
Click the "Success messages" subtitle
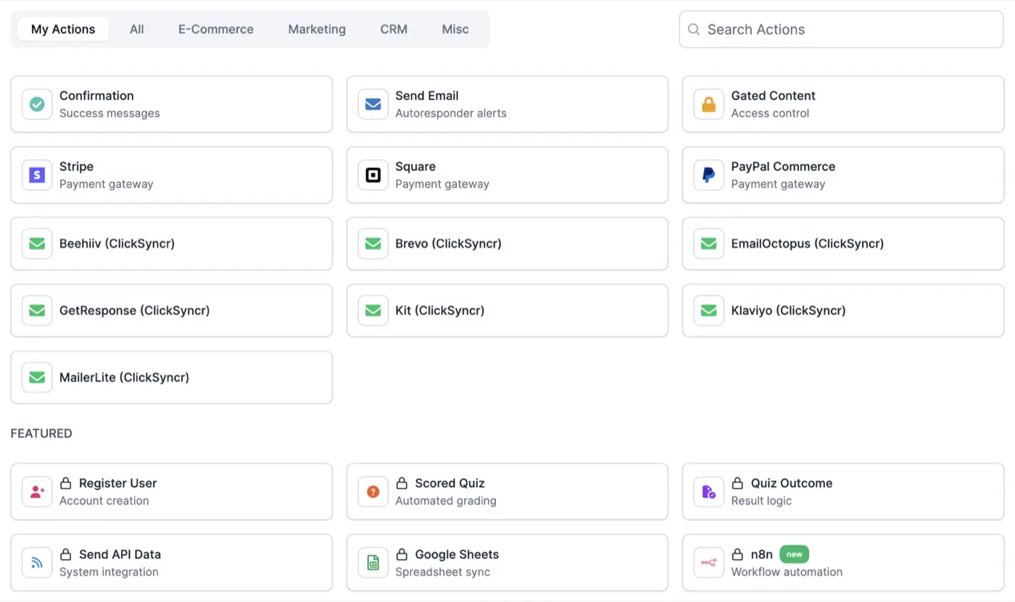[x=109, y=113]
